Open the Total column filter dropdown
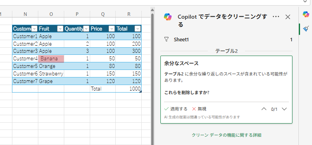 (x=138, y=29)
